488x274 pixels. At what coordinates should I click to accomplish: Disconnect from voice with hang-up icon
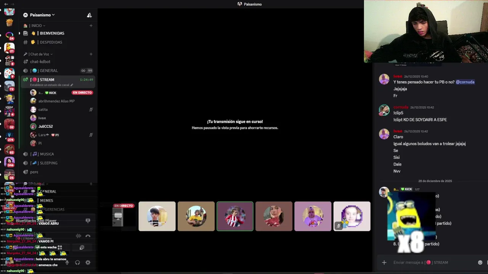tap(88, 236)
